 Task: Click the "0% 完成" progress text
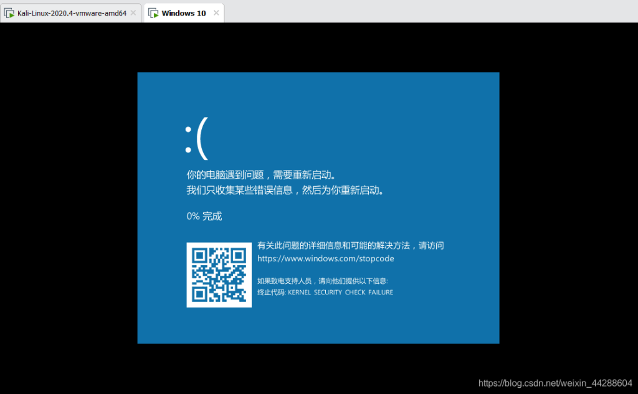coord(204,216)
